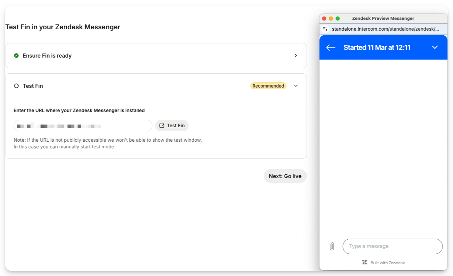
Task: Expand the Ensure Fin is ready section chevron
Action: (x=296, y=56)
